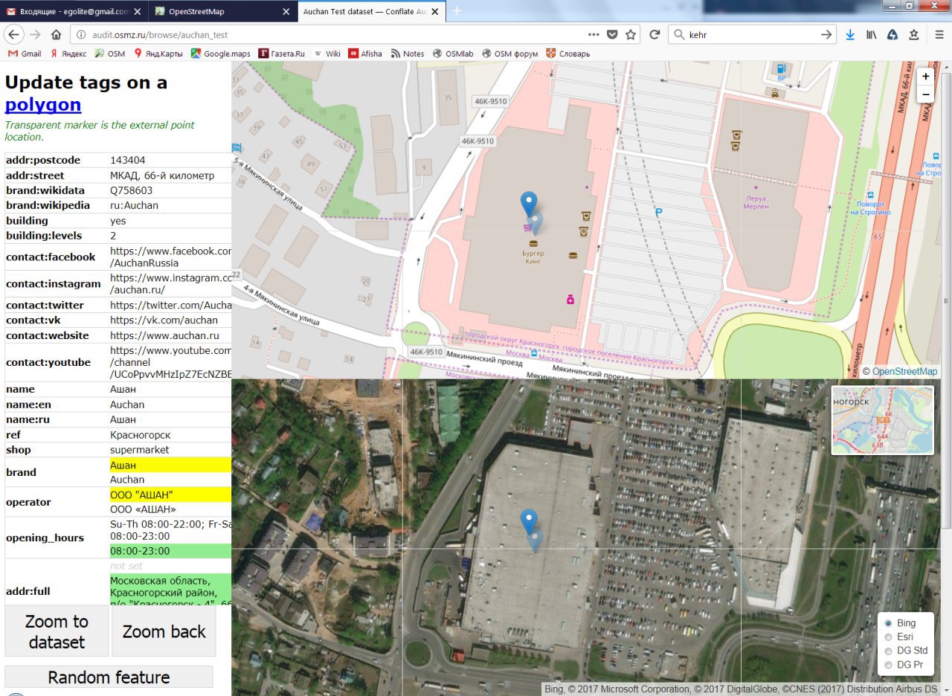Focus the search box containing kehr
The image size is (952, 696).
click(x=751, y=34)
